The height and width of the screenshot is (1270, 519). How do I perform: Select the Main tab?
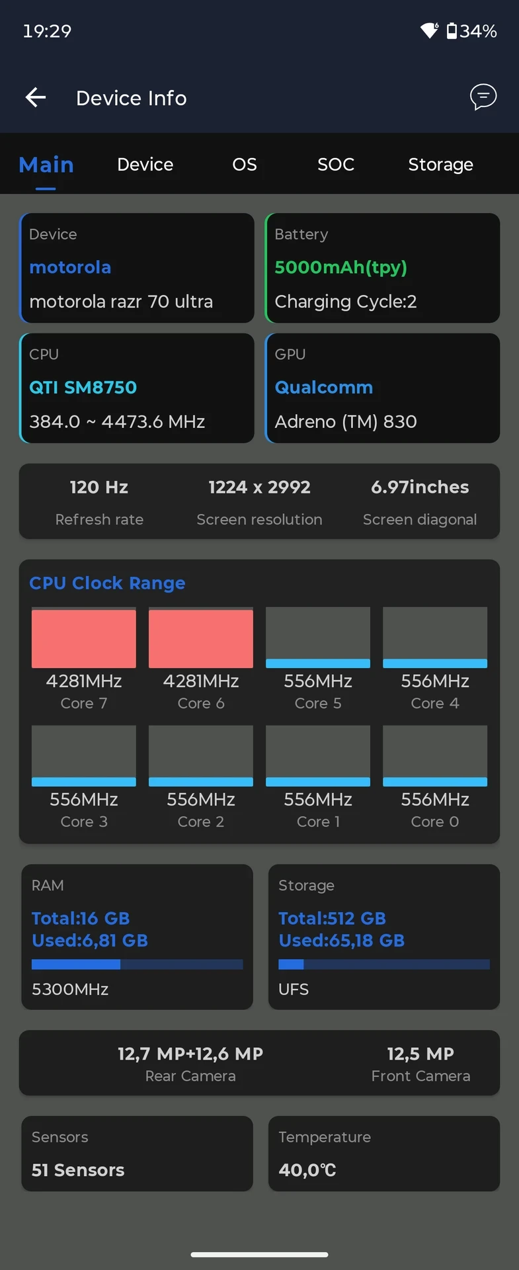point(46,164)
